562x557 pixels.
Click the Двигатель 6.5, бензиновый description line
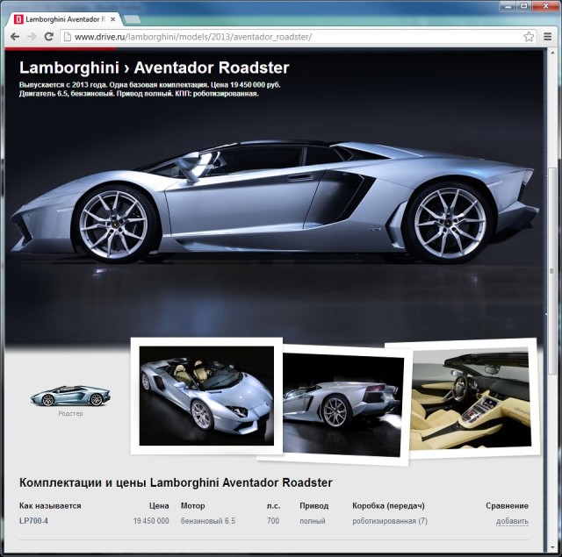[139, 94]
